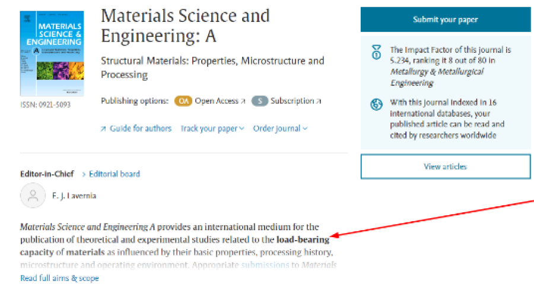Click the Subscription external link arrow
Viewport: 534px width, 284px height.
(x=319, y=101)
